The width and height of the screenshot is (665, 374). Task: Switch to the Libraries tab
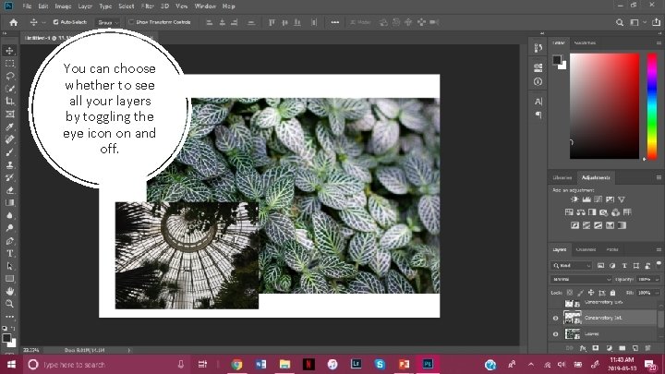coord(562,177)
